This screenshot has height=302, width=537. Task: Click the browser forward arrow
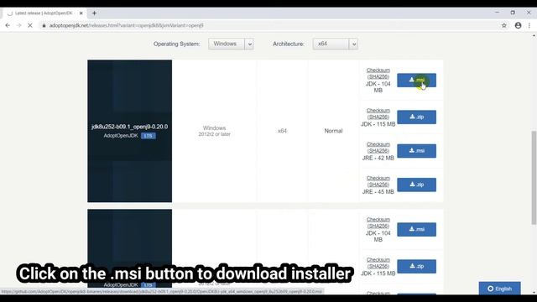pyautogui.click(x=18, y=25)
